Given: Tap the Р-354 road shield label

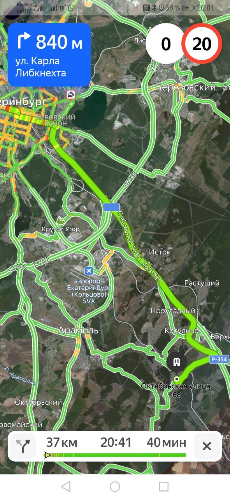Looking at the screenshot, I should tap(220, 359).
